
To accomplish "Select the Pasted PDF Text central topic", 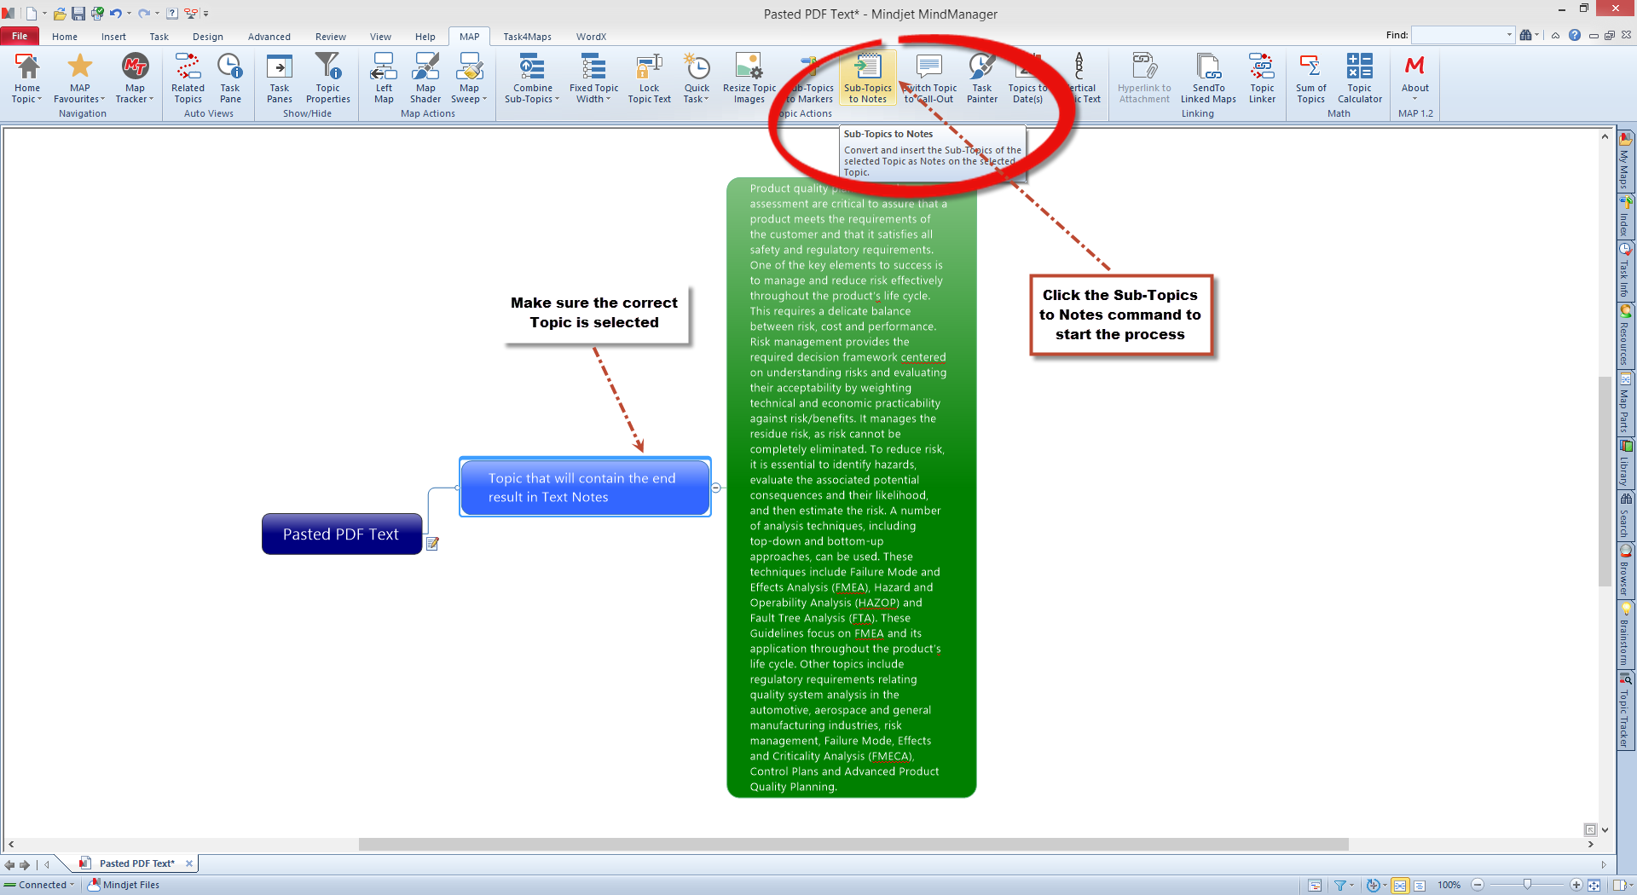I will [341, 534].
